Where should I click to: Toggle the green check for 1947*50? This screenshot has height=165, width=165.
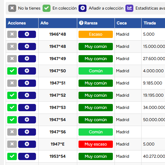(x=12, y=71)
